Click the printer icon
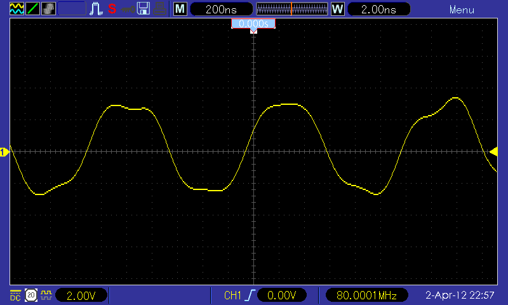Viewport: 508px width, 305px height. point(160,9)
